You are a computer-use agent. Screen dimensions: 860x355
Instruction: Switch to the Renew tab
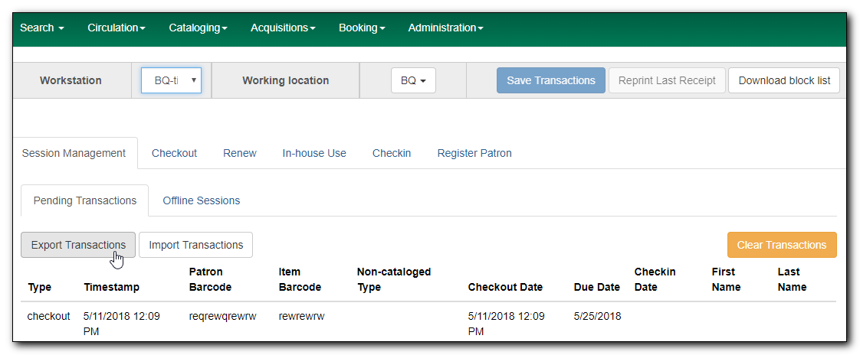239,153
